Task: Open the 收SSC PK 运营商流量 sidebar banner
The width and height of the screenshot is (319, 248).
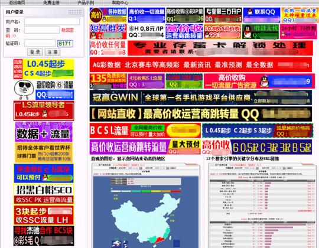Action: coord(44,200)
